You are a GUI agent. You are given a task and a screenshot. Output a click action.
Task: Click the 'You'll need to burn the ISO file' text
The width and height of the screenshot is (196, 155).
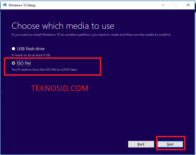(x=45, y=70)
